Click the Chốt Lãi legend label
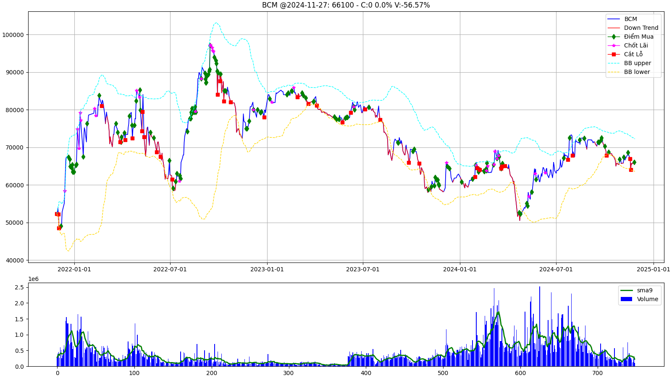This screenshot has height=378, width=672. [636, 45]
